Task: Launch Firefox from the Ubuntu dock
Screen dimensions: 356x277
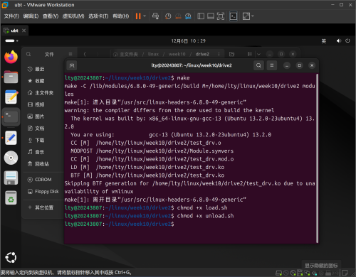Action: 11,57
